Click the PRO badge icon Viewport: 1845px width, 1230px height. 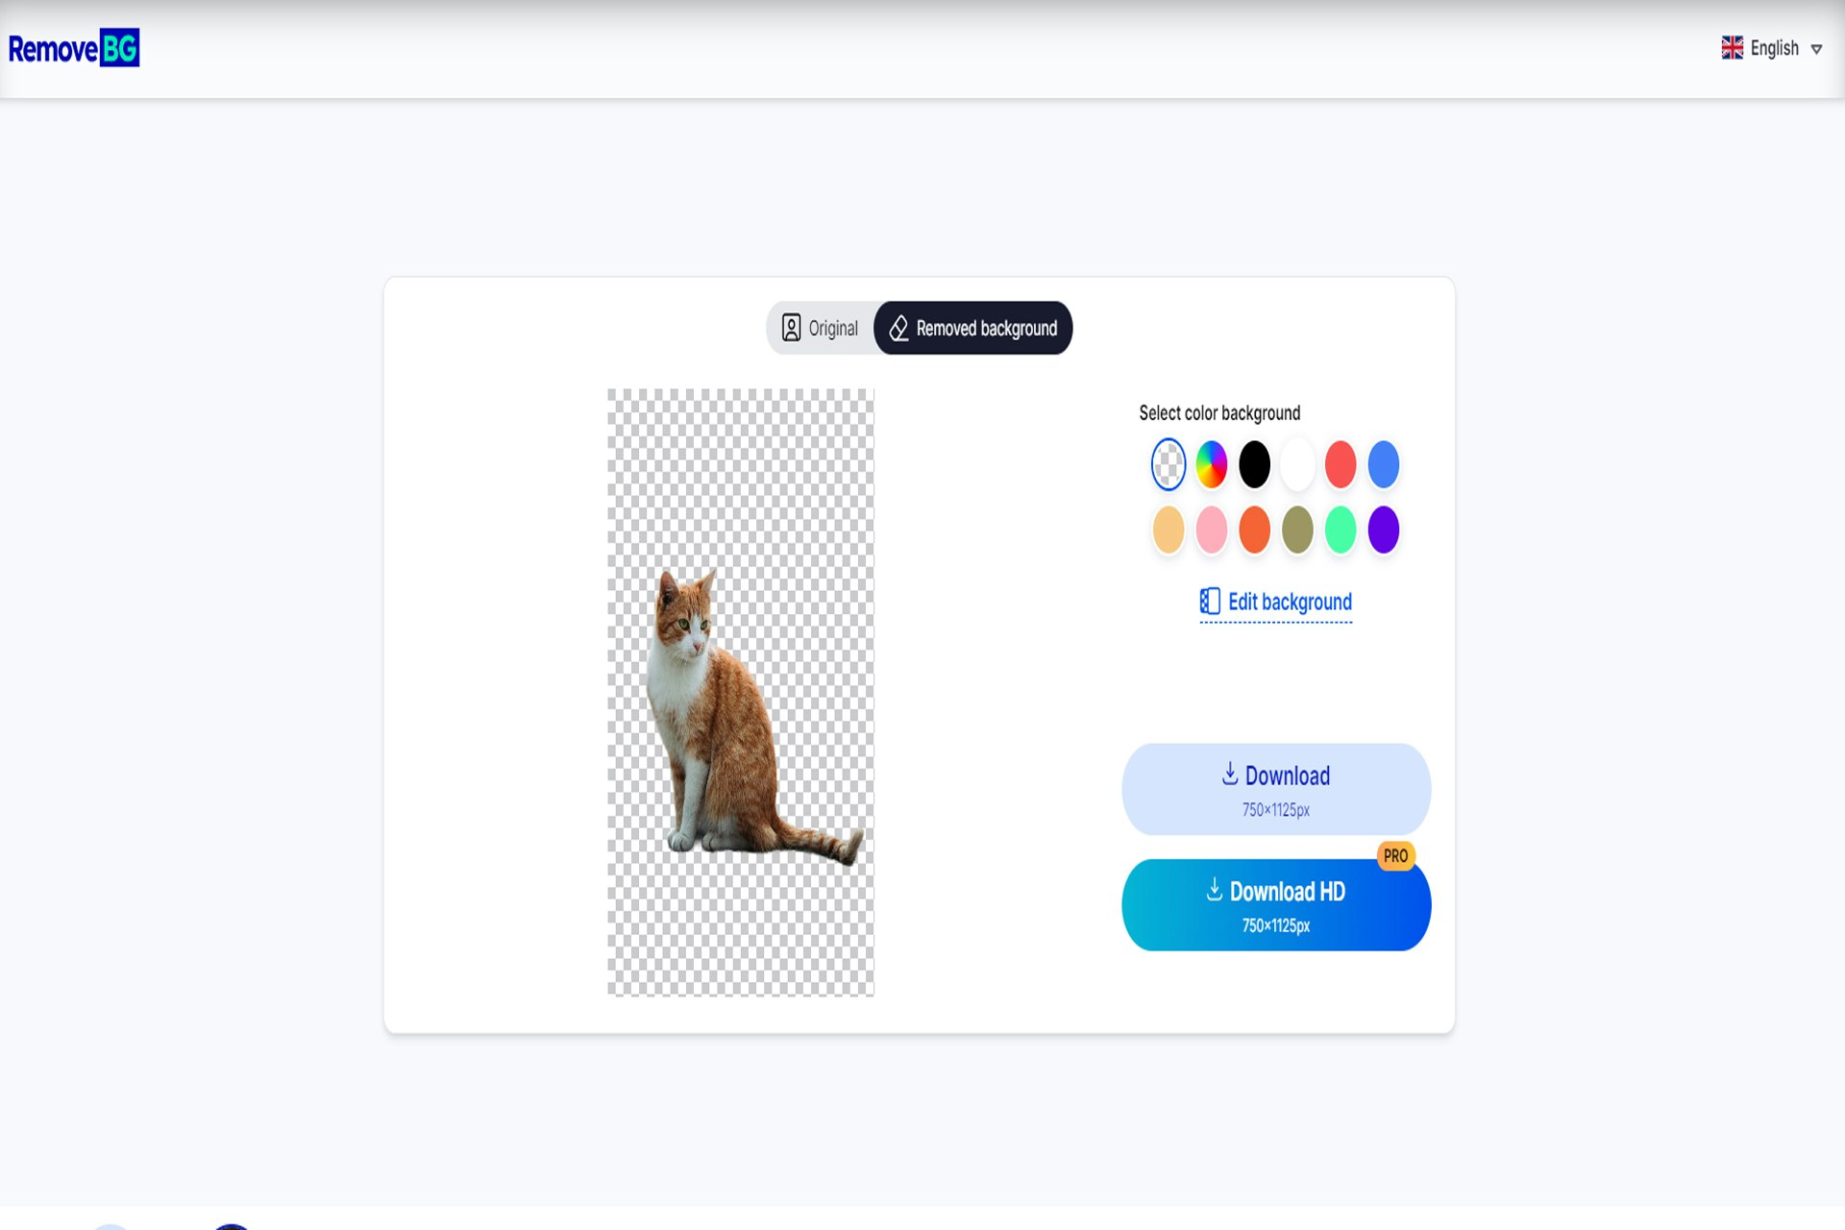coord(1395,855)
